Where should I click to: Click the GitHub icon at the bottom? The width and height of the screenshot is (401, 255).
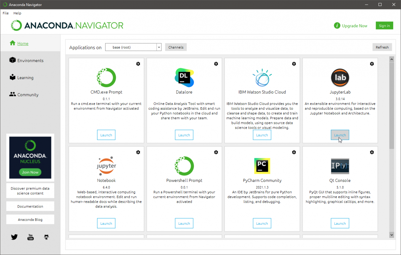[x=46, y=237]
